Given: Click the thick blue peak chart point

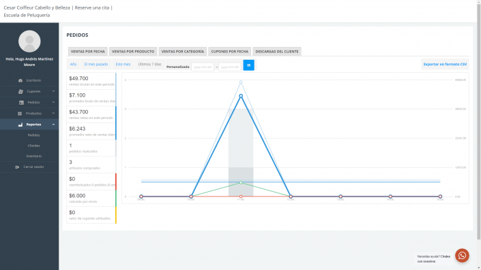Looking at the screenshot, I should (241, 96).
